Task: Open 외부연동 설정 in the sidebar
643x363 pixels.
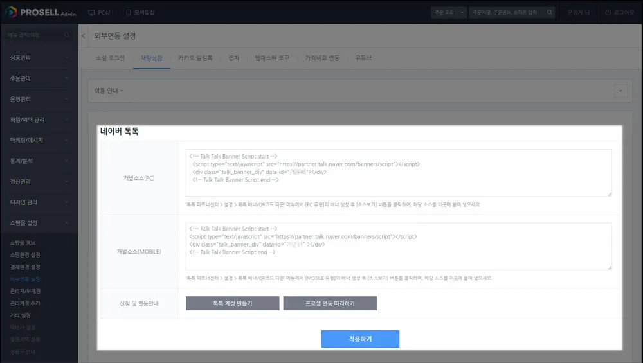Action: (x=25, y=279)
